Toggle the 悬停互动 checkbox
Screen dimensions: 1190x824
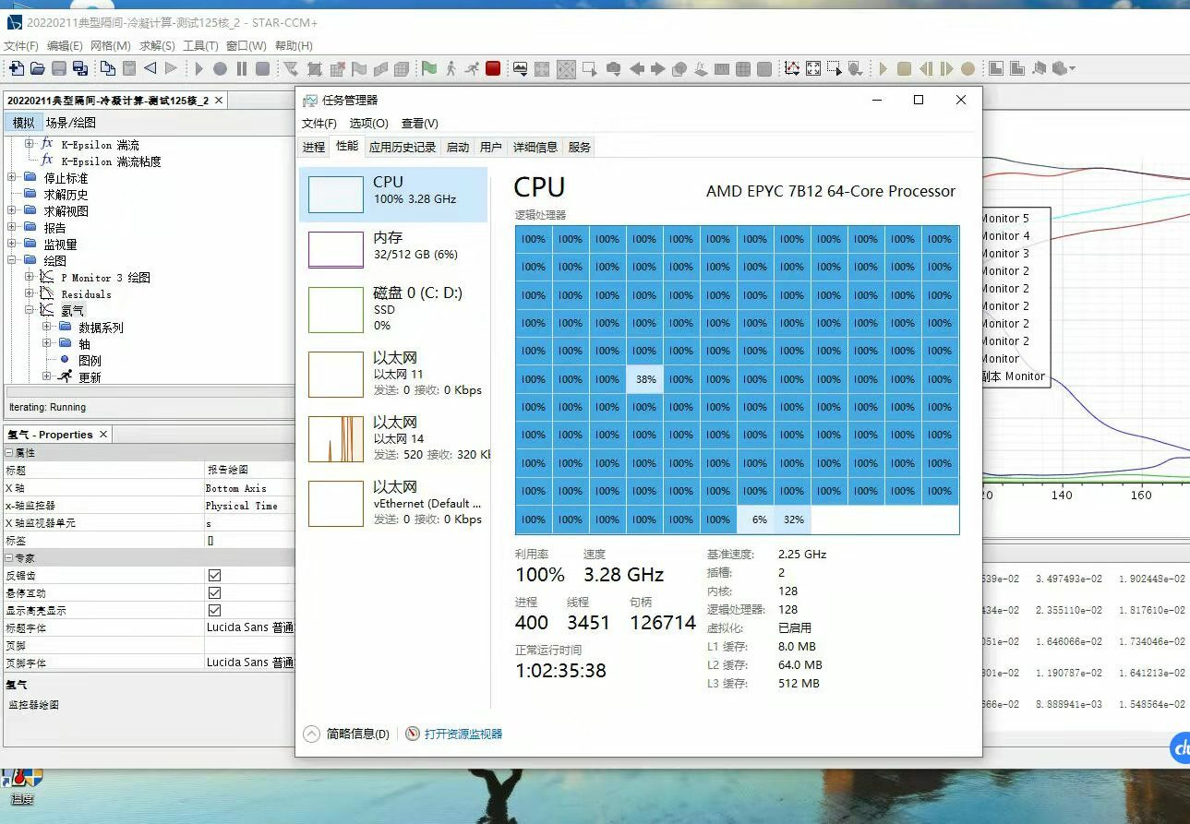pos(214,592)
